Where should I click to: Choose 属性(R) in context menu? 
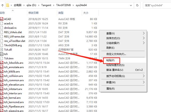pyautogui.click(x=123, y=89)
